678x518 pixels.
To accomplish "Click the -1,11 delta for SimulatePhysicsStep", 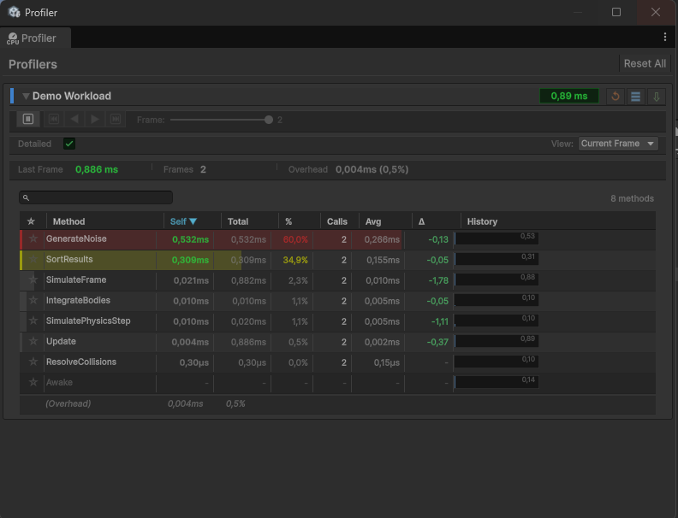I will pyautogui.click(x=440, y=321).
